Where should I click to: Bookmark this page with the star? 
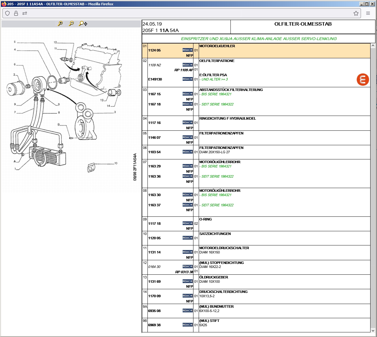(x=356, y=13)
